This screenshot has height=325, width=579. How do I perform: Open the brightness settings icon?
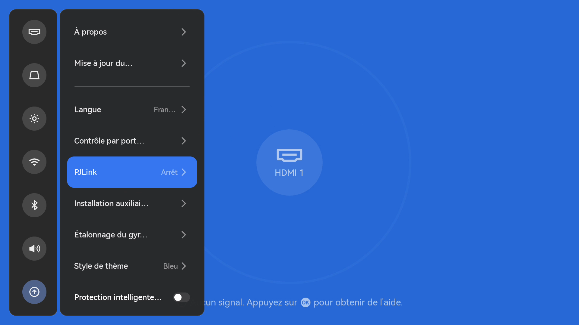click(34, 119)
